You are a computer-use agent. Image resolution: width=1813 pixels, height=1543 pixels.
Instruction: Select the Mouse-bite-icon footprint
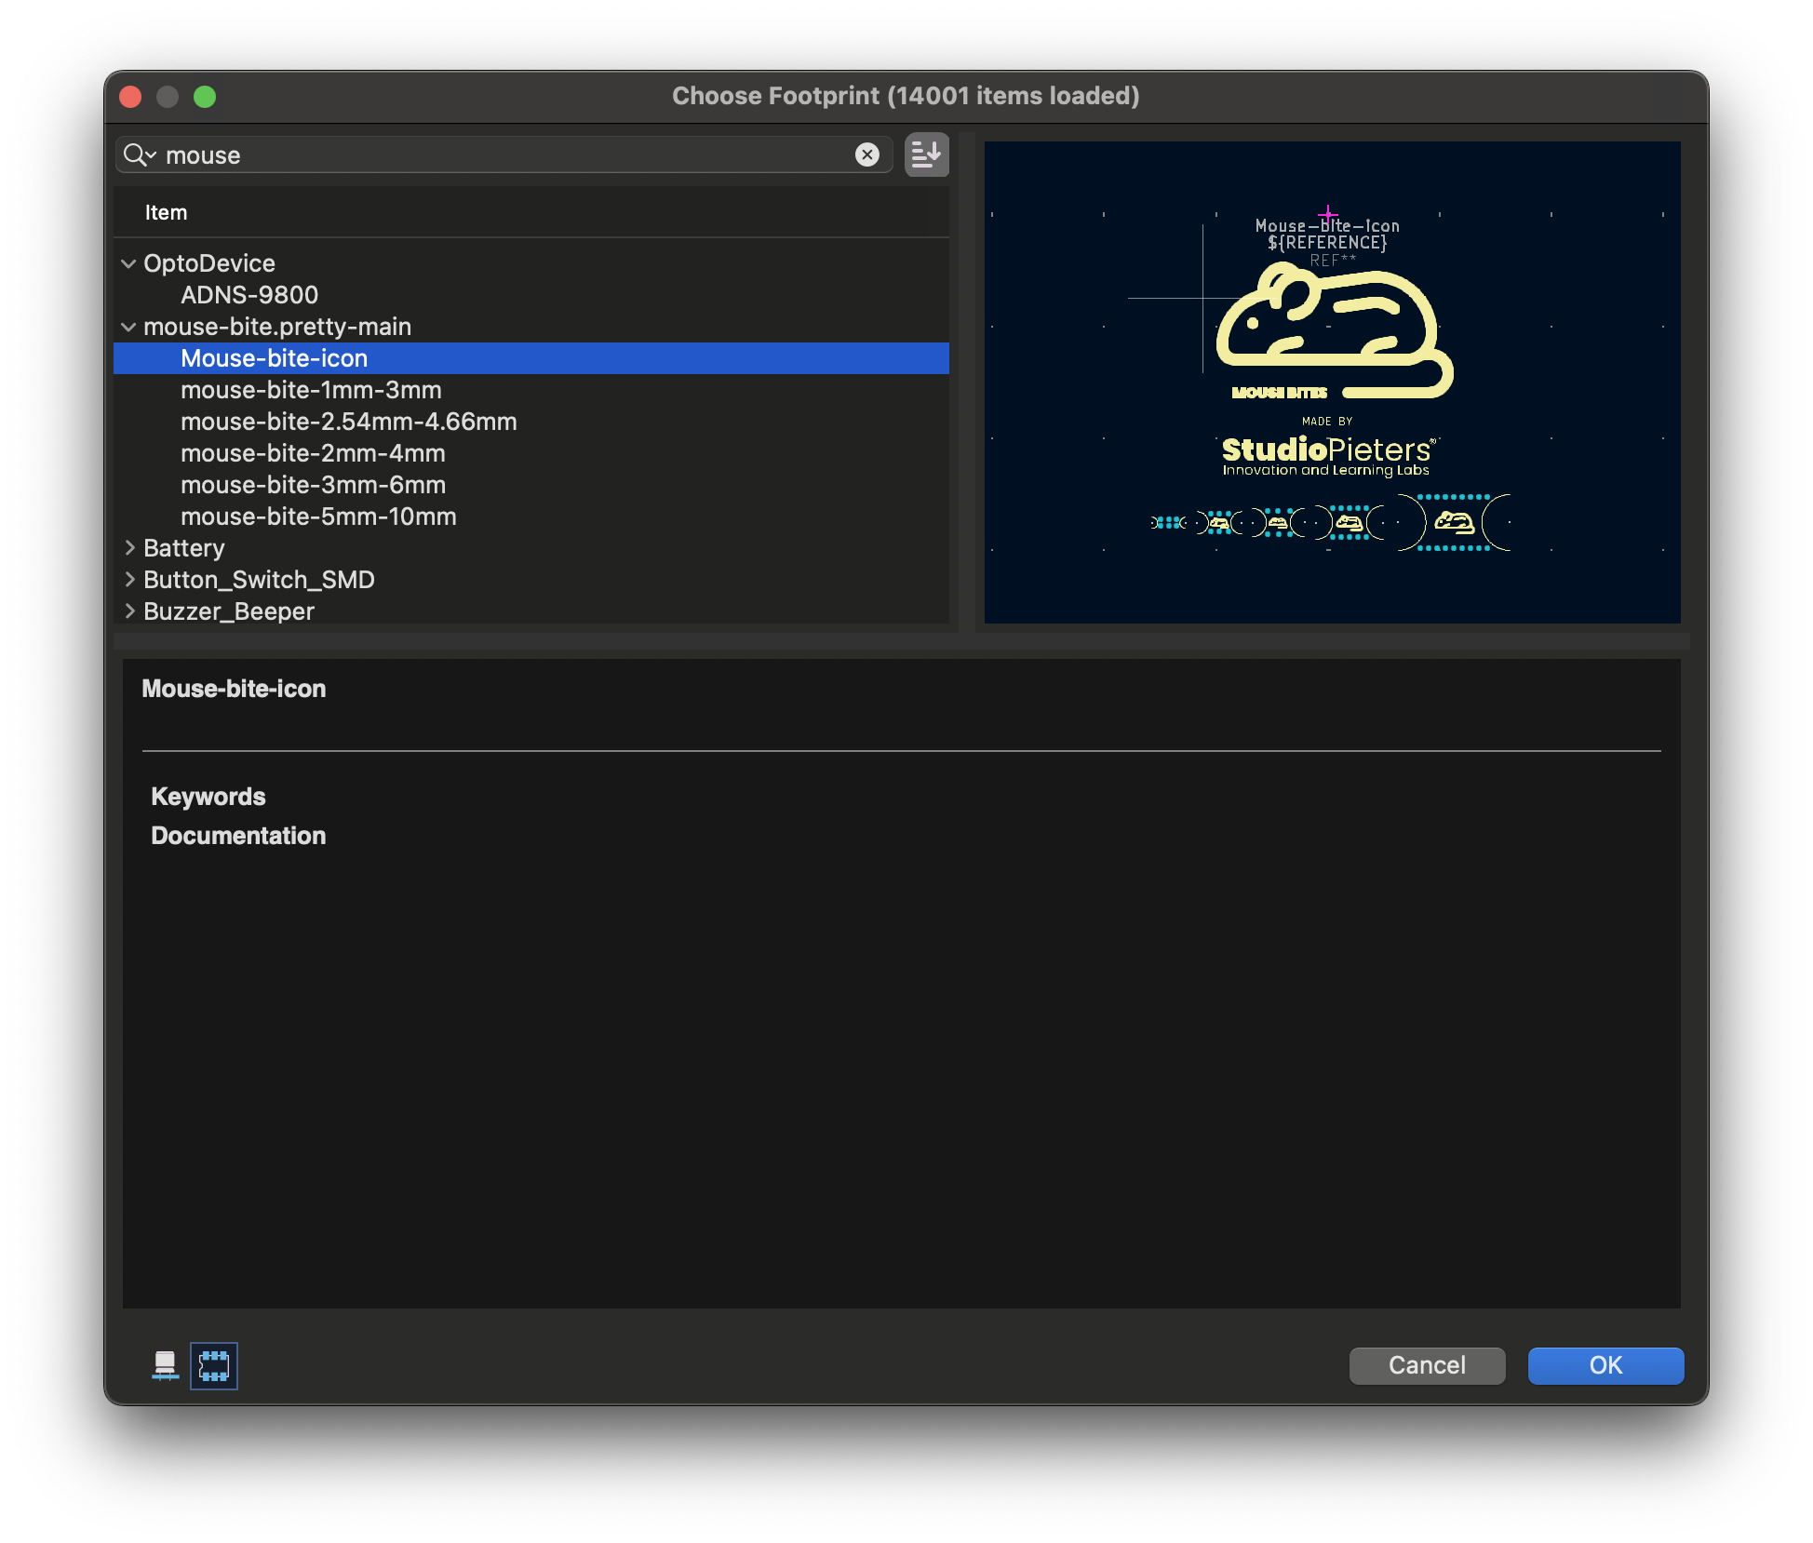point(530,358)
